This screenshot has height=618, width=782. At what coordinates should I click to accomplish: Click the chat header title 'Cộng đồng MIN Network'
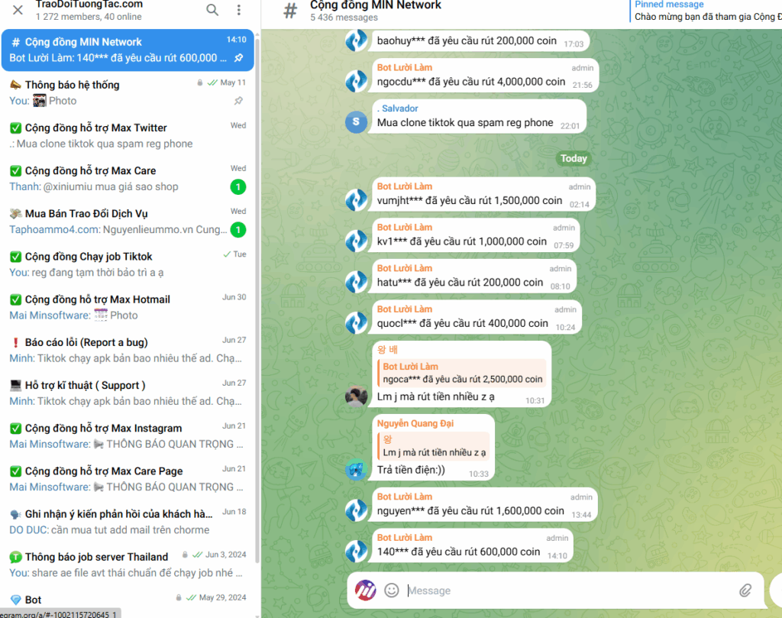pos(376,5)
